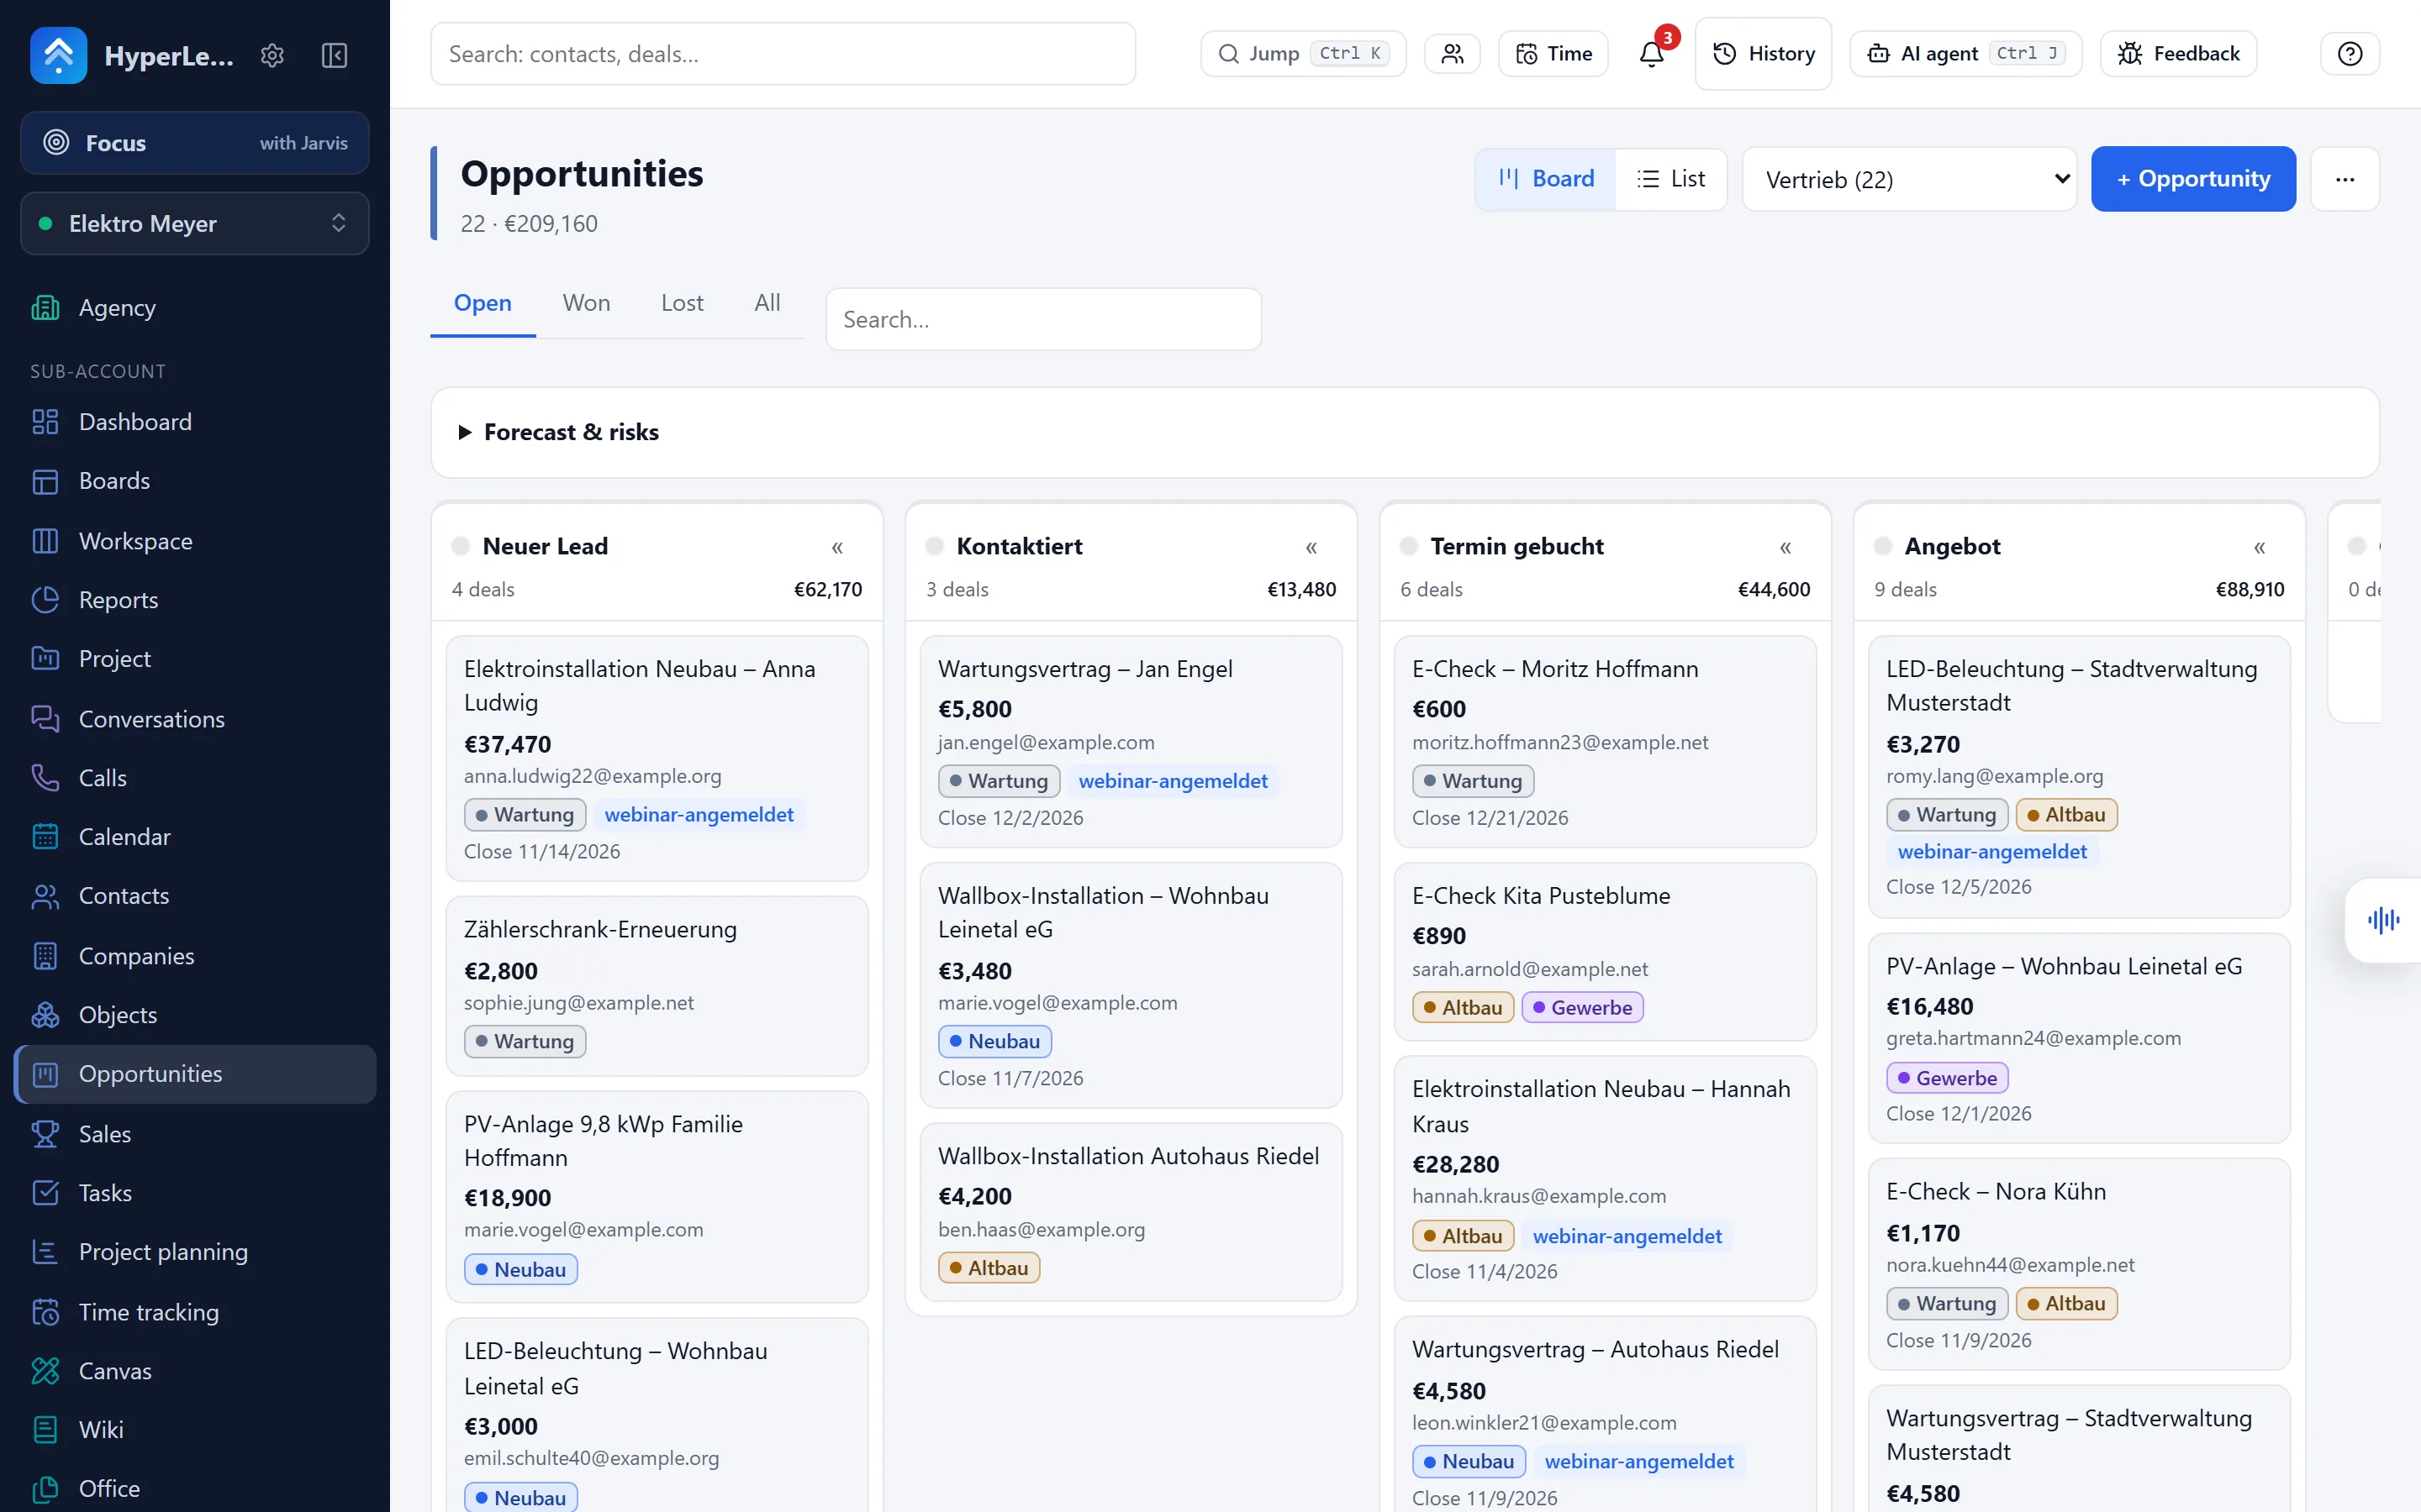Open the Vertrieb (22) pipeline dropdown
Screen dimensions: 2421x1512
click(x=1909, y=179)
